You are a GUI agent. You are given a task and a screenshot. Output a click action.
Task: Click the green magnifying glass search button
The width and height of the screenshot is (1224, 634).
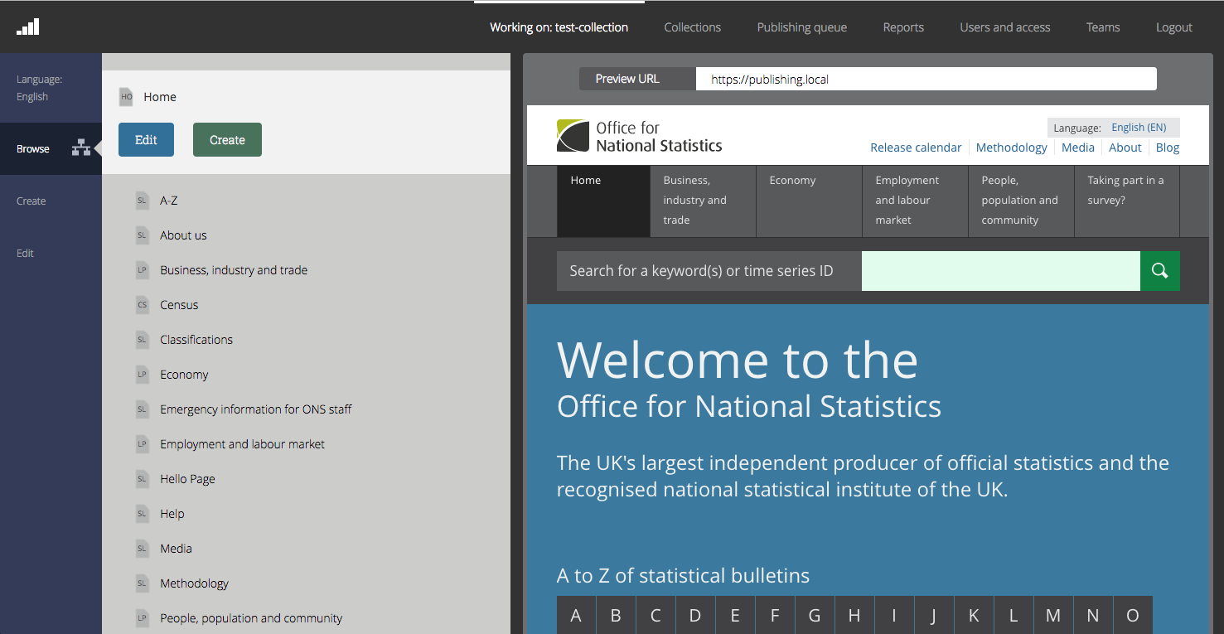1160,271
